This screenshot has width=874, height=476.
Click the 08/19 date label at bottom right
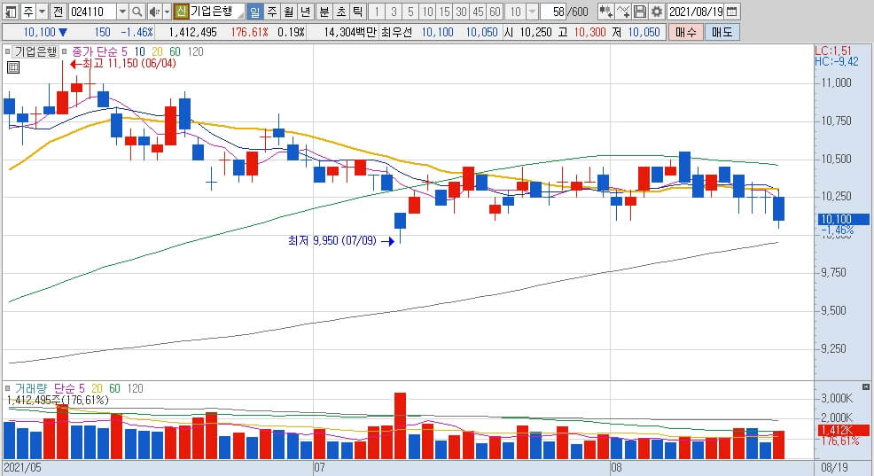pyautogui.click(x=834, y=467)
